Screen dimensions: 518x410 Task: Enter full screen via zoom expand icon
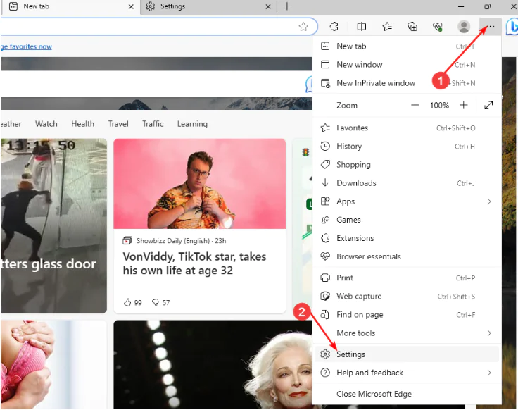tap(488, 105)
